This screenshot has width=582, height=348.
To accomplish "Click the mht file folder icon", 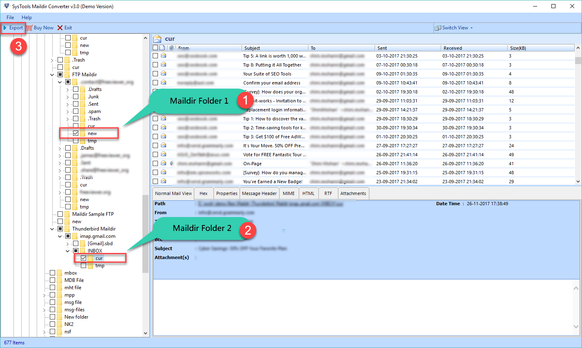I will pos(60,288).
